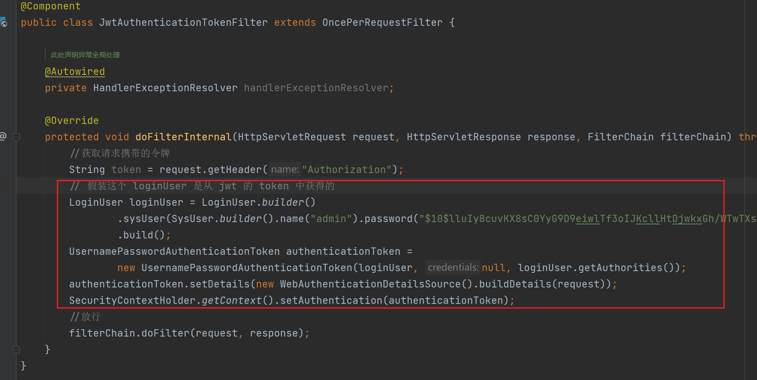Click the @Autowired annotation
Viewport: 757px width, 380px height.
75,71
